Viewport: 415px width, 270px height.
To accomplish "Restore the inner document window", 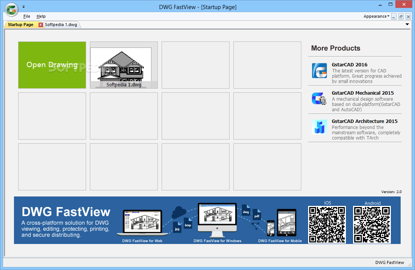I will [x=401, y=17].
